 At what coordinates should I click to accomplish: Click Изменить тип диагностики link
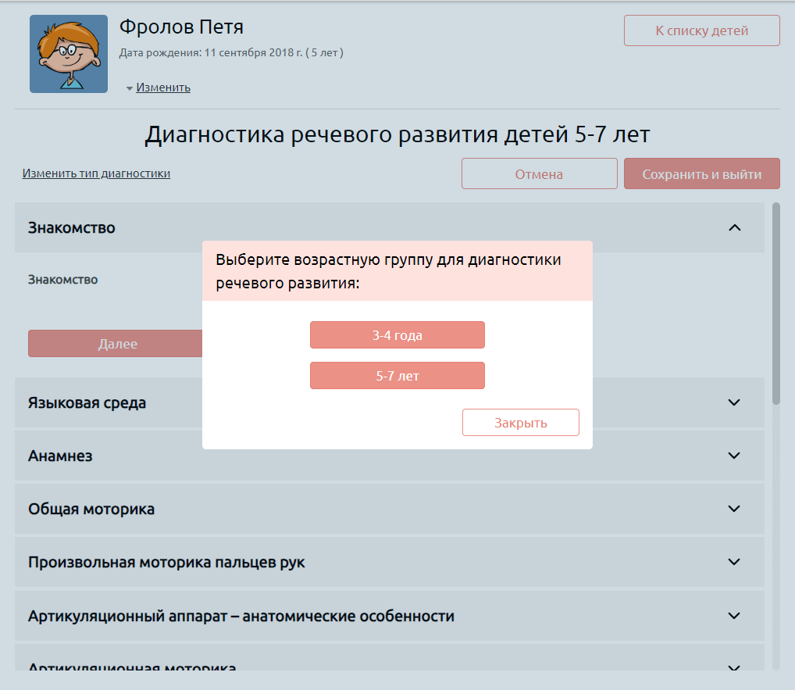click(96, 173)
